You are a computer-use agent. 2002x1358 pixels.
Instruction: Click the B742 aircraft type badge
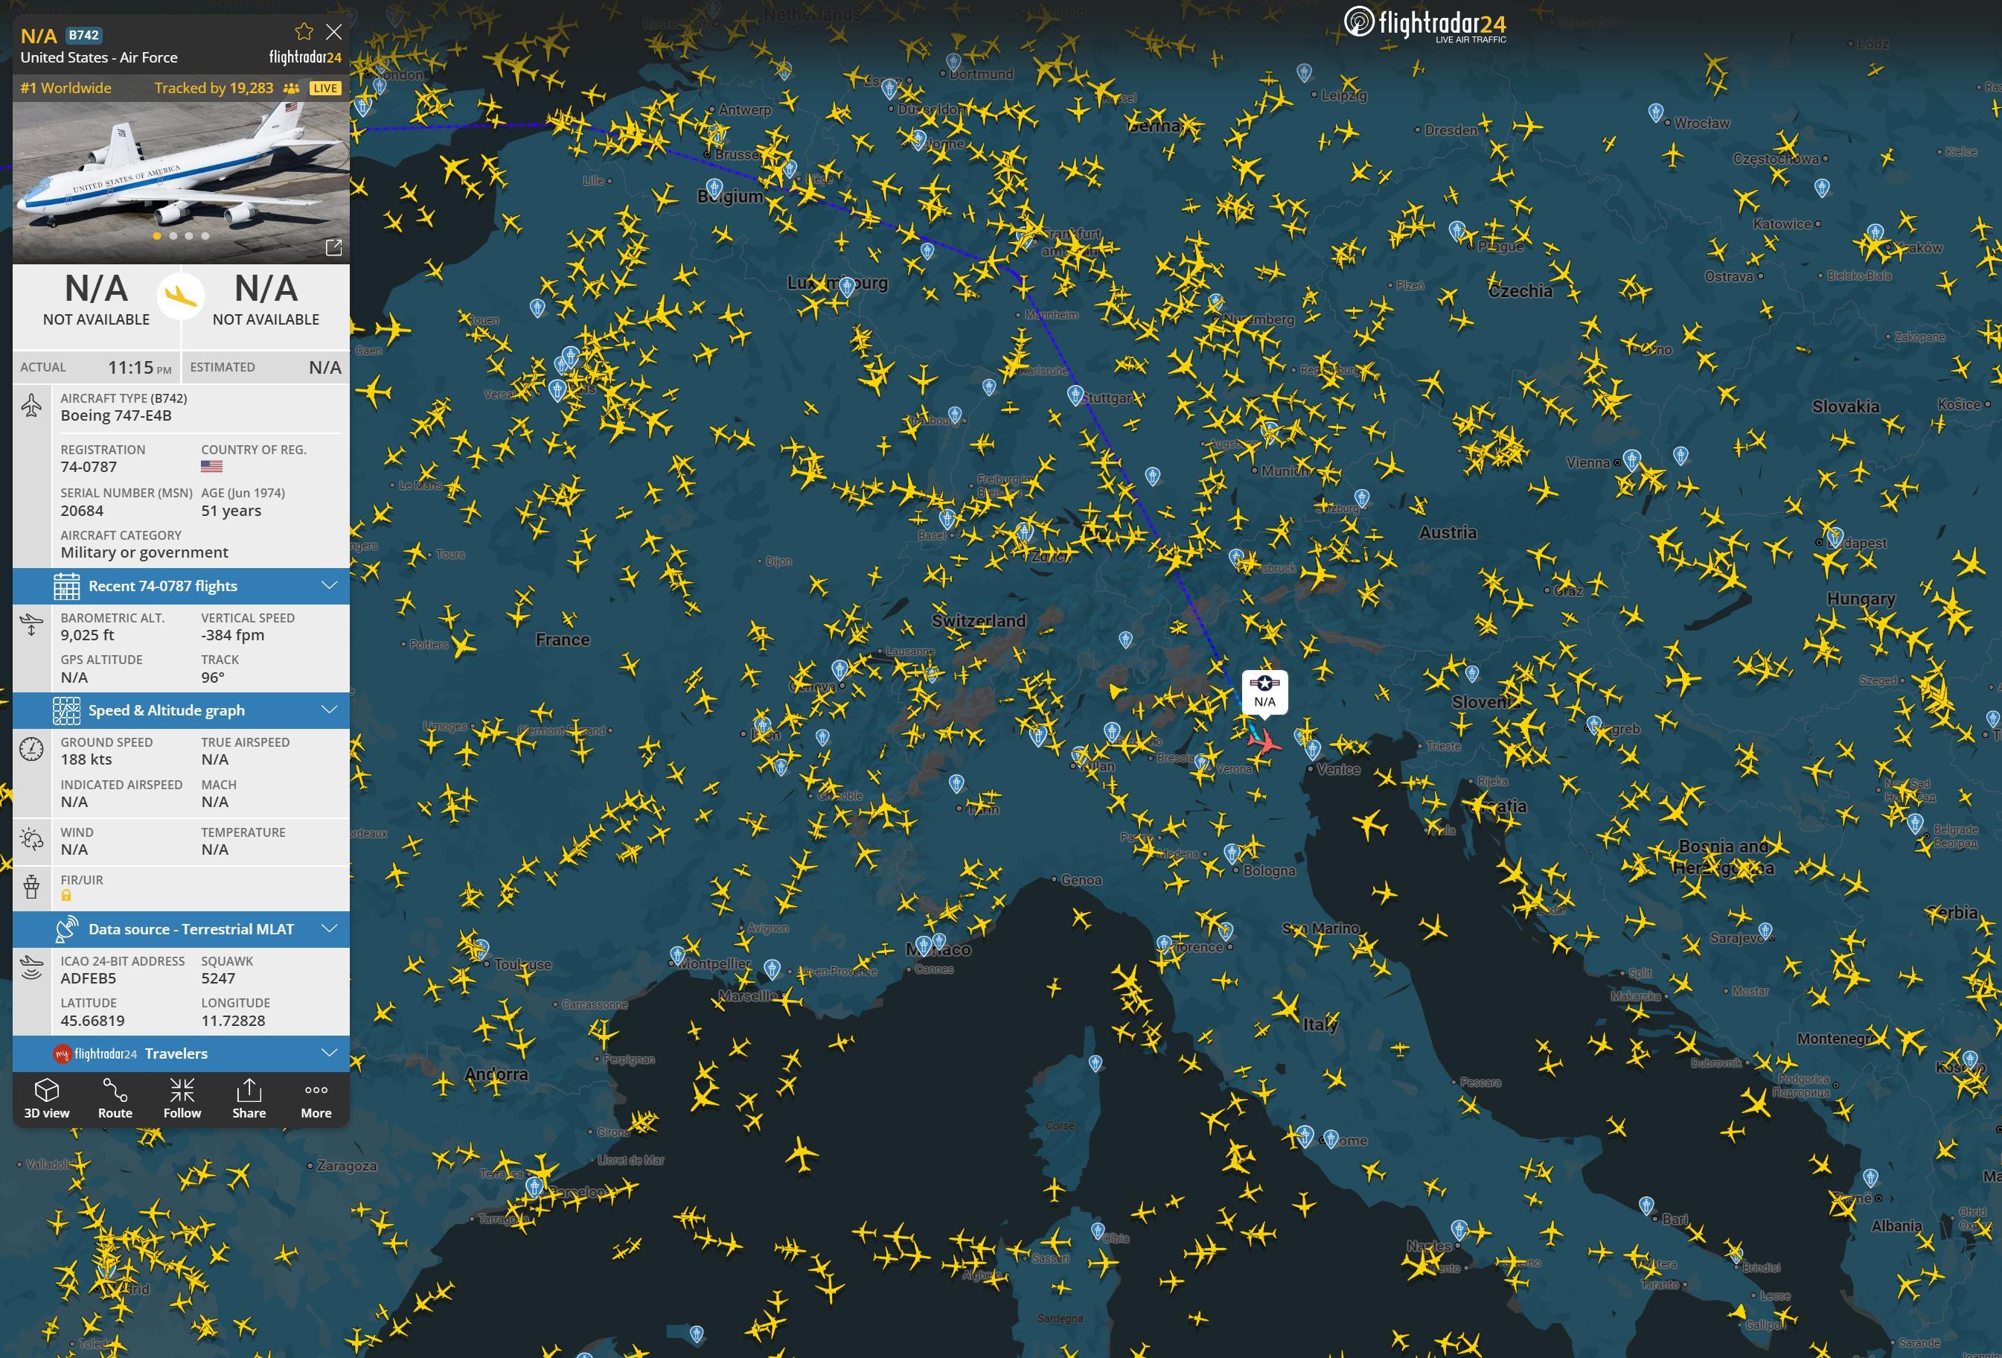tap(83, 35)
